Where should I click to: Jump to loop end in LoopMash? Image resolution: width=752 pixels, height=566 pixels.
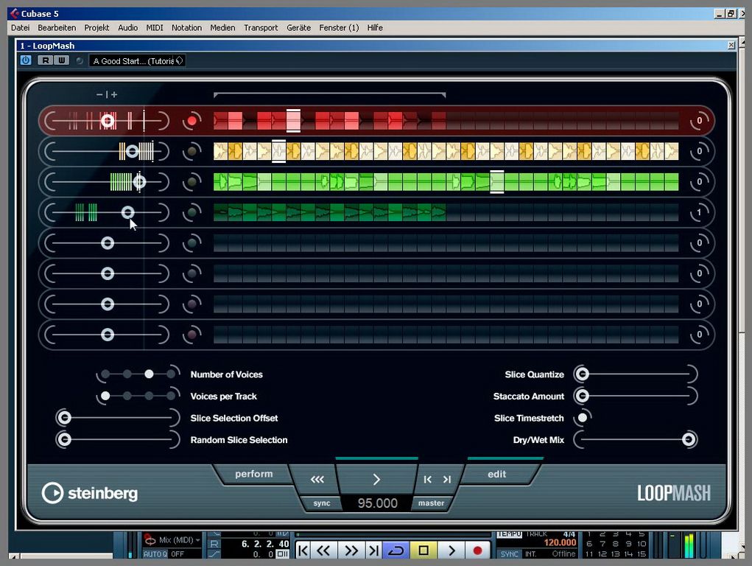447,479
